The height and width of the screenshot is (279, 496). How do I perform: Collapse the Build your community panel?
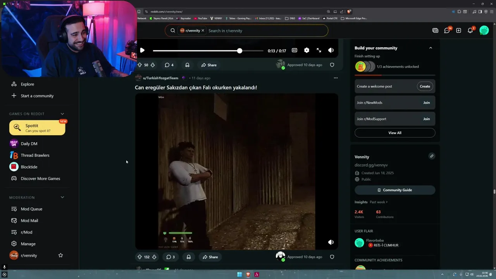click(x=431, y=48)
